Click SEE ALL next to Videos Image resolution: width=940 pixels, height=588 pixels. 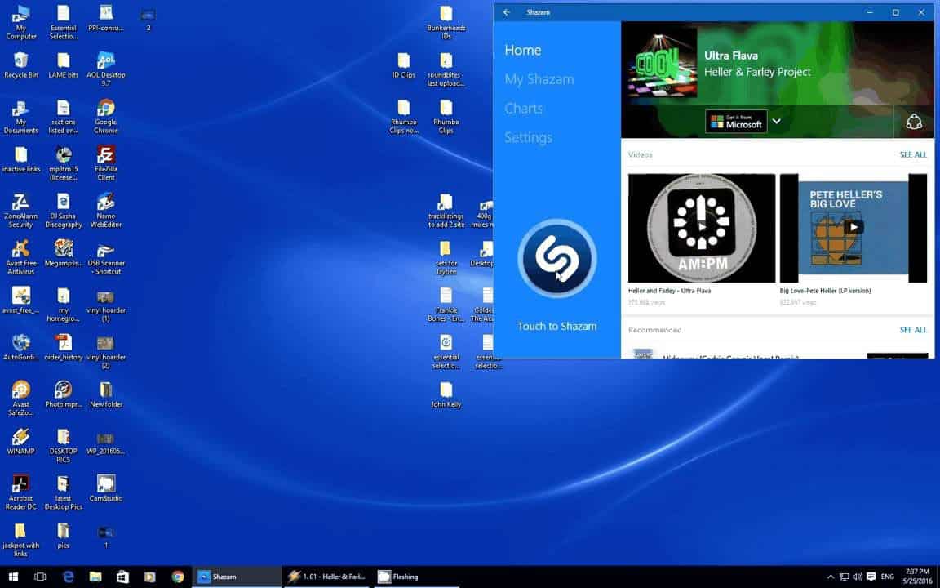[913, 154]
